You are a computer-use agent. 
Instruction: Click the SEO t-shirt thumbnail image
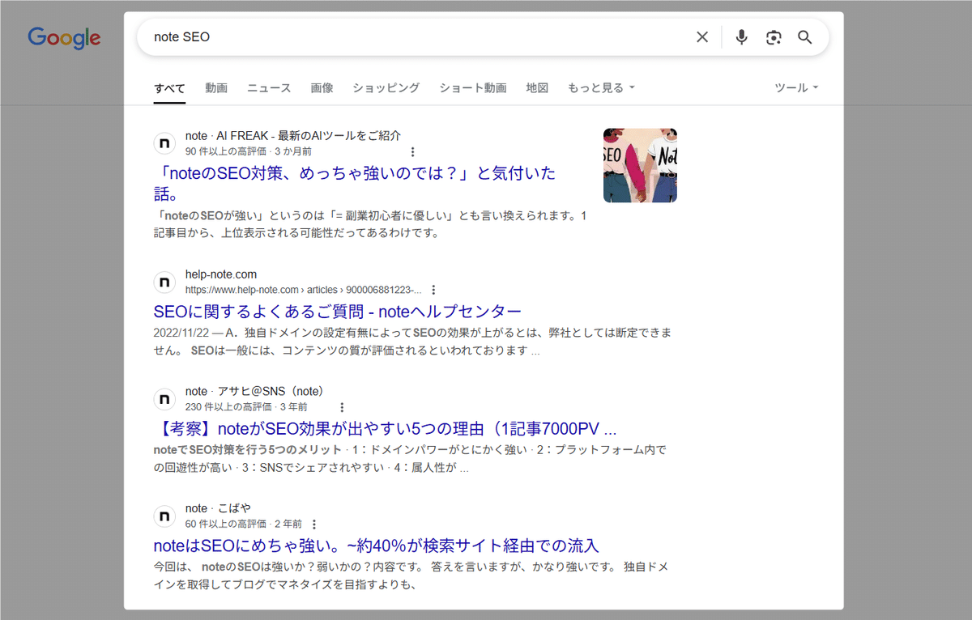(640, 165)
